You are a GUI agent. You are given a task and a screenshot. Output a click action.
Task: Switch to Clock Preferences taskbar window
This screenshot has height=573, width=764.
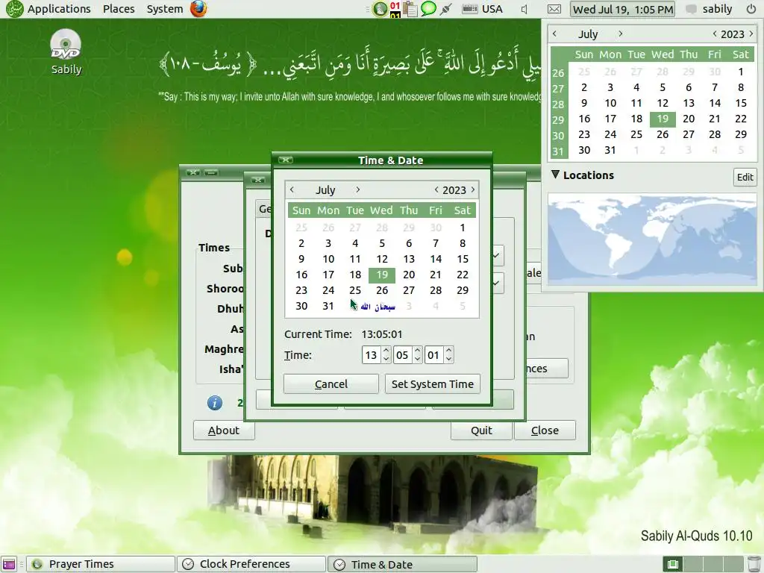click(251, 564)
